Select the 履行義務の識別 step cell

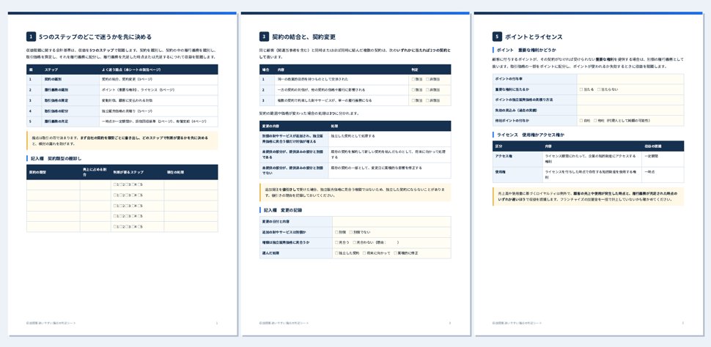click(x=70, y=90)
